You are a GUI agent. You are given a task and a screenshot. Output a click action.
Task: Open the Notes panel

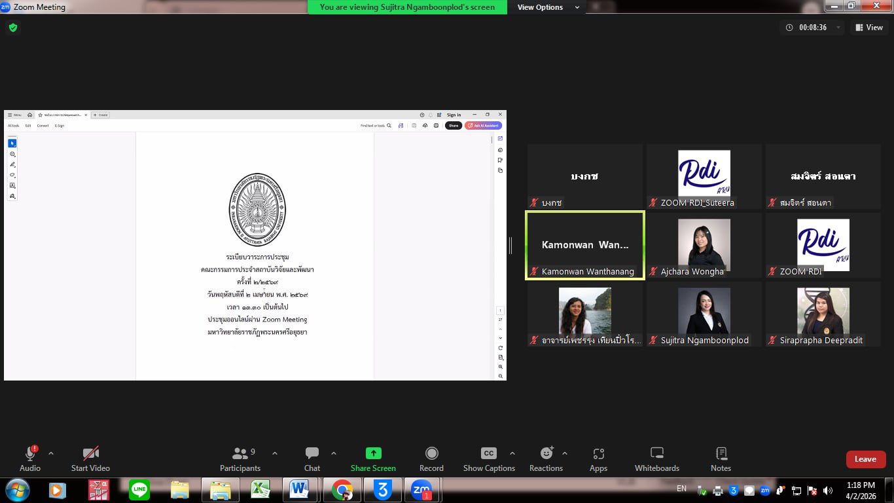721,458
